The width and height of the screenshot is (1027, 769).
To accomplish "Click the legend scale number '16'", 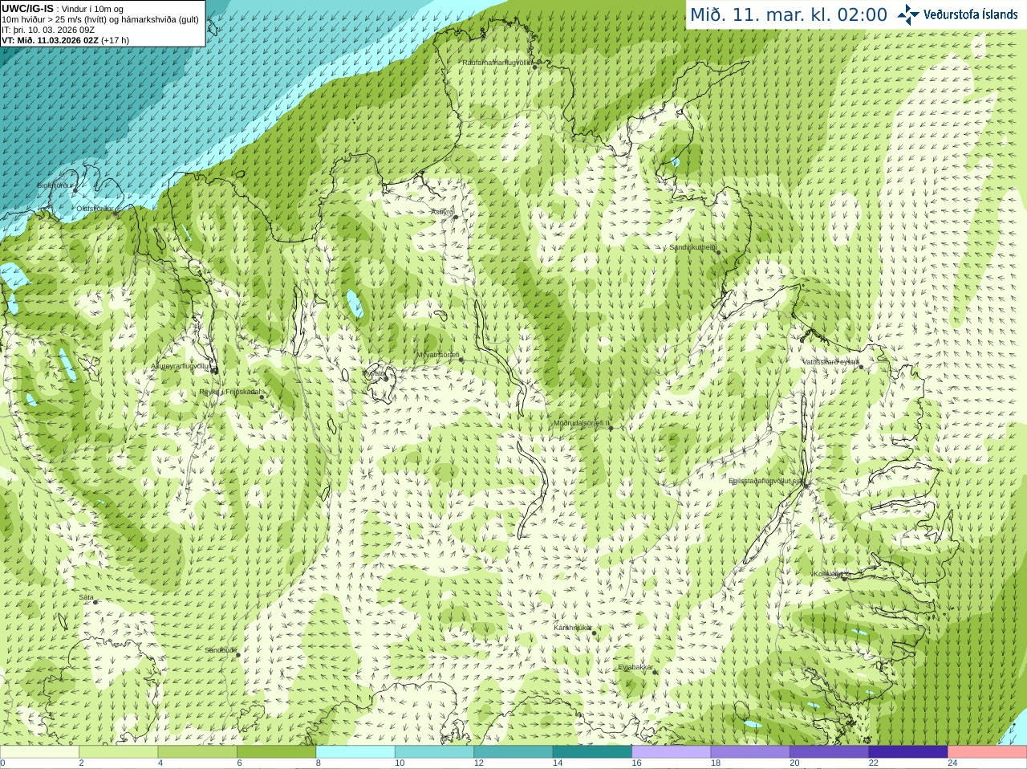I will click(636, 763).
